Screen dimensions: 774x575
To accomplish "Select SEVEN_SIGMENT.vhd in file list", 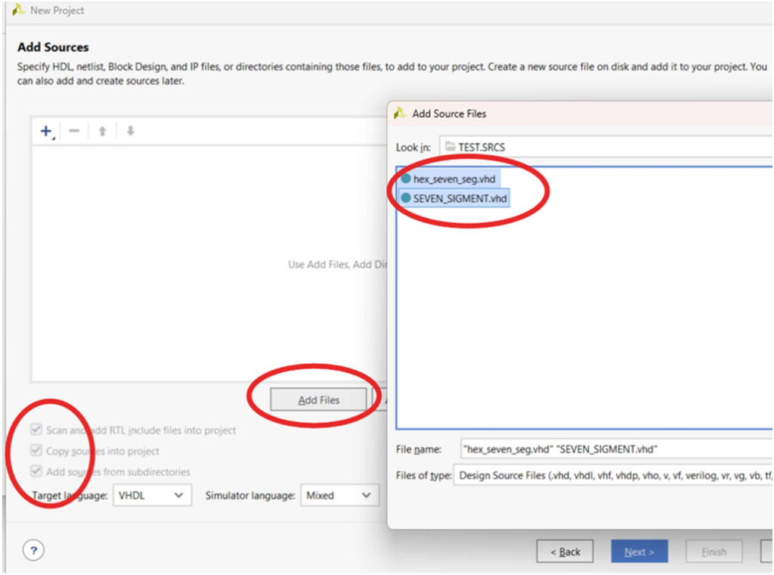I will tap(460, 198).
